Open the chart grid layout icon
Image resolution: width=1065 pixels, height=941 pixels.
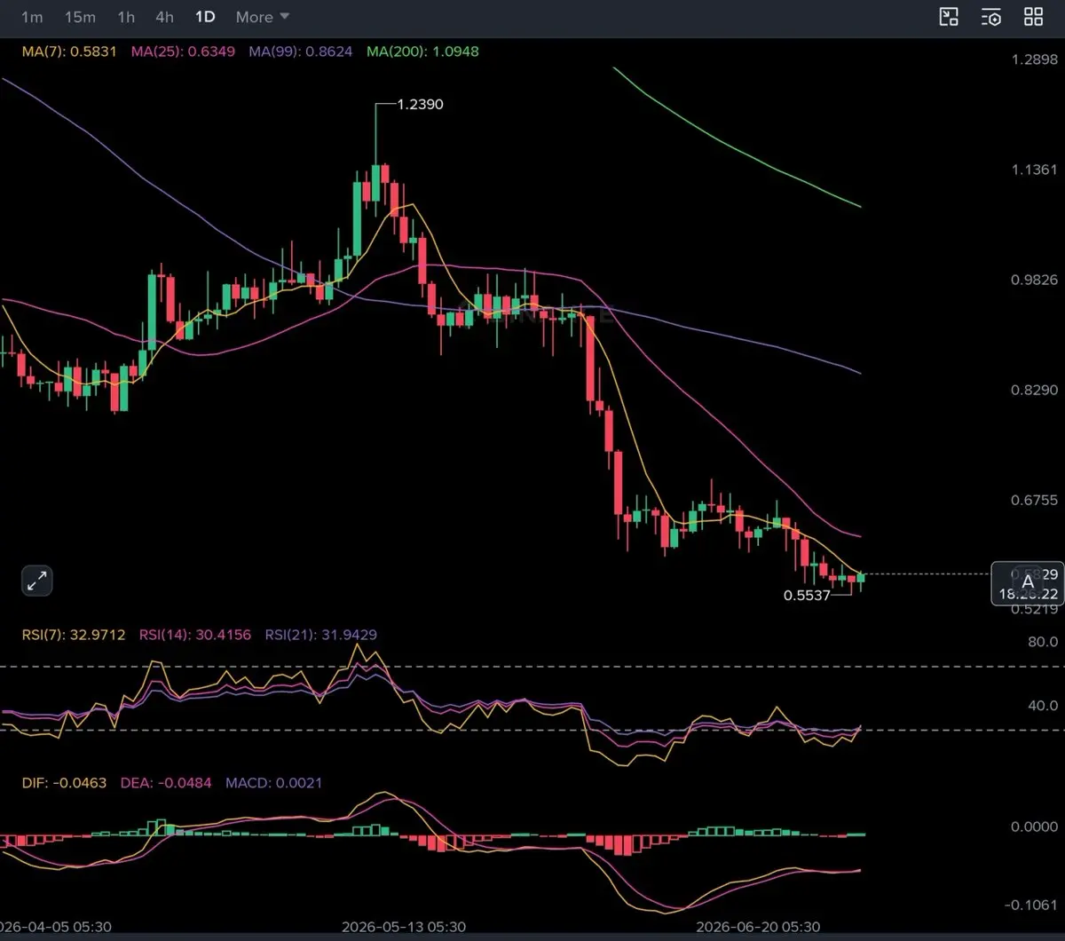(x=1033, y=17)
